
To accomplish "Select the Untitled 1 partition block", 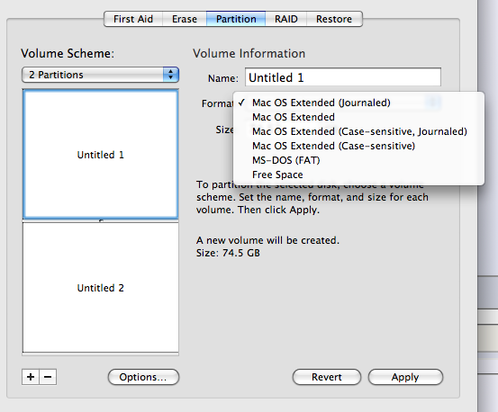I will click(x=100, y=155).
